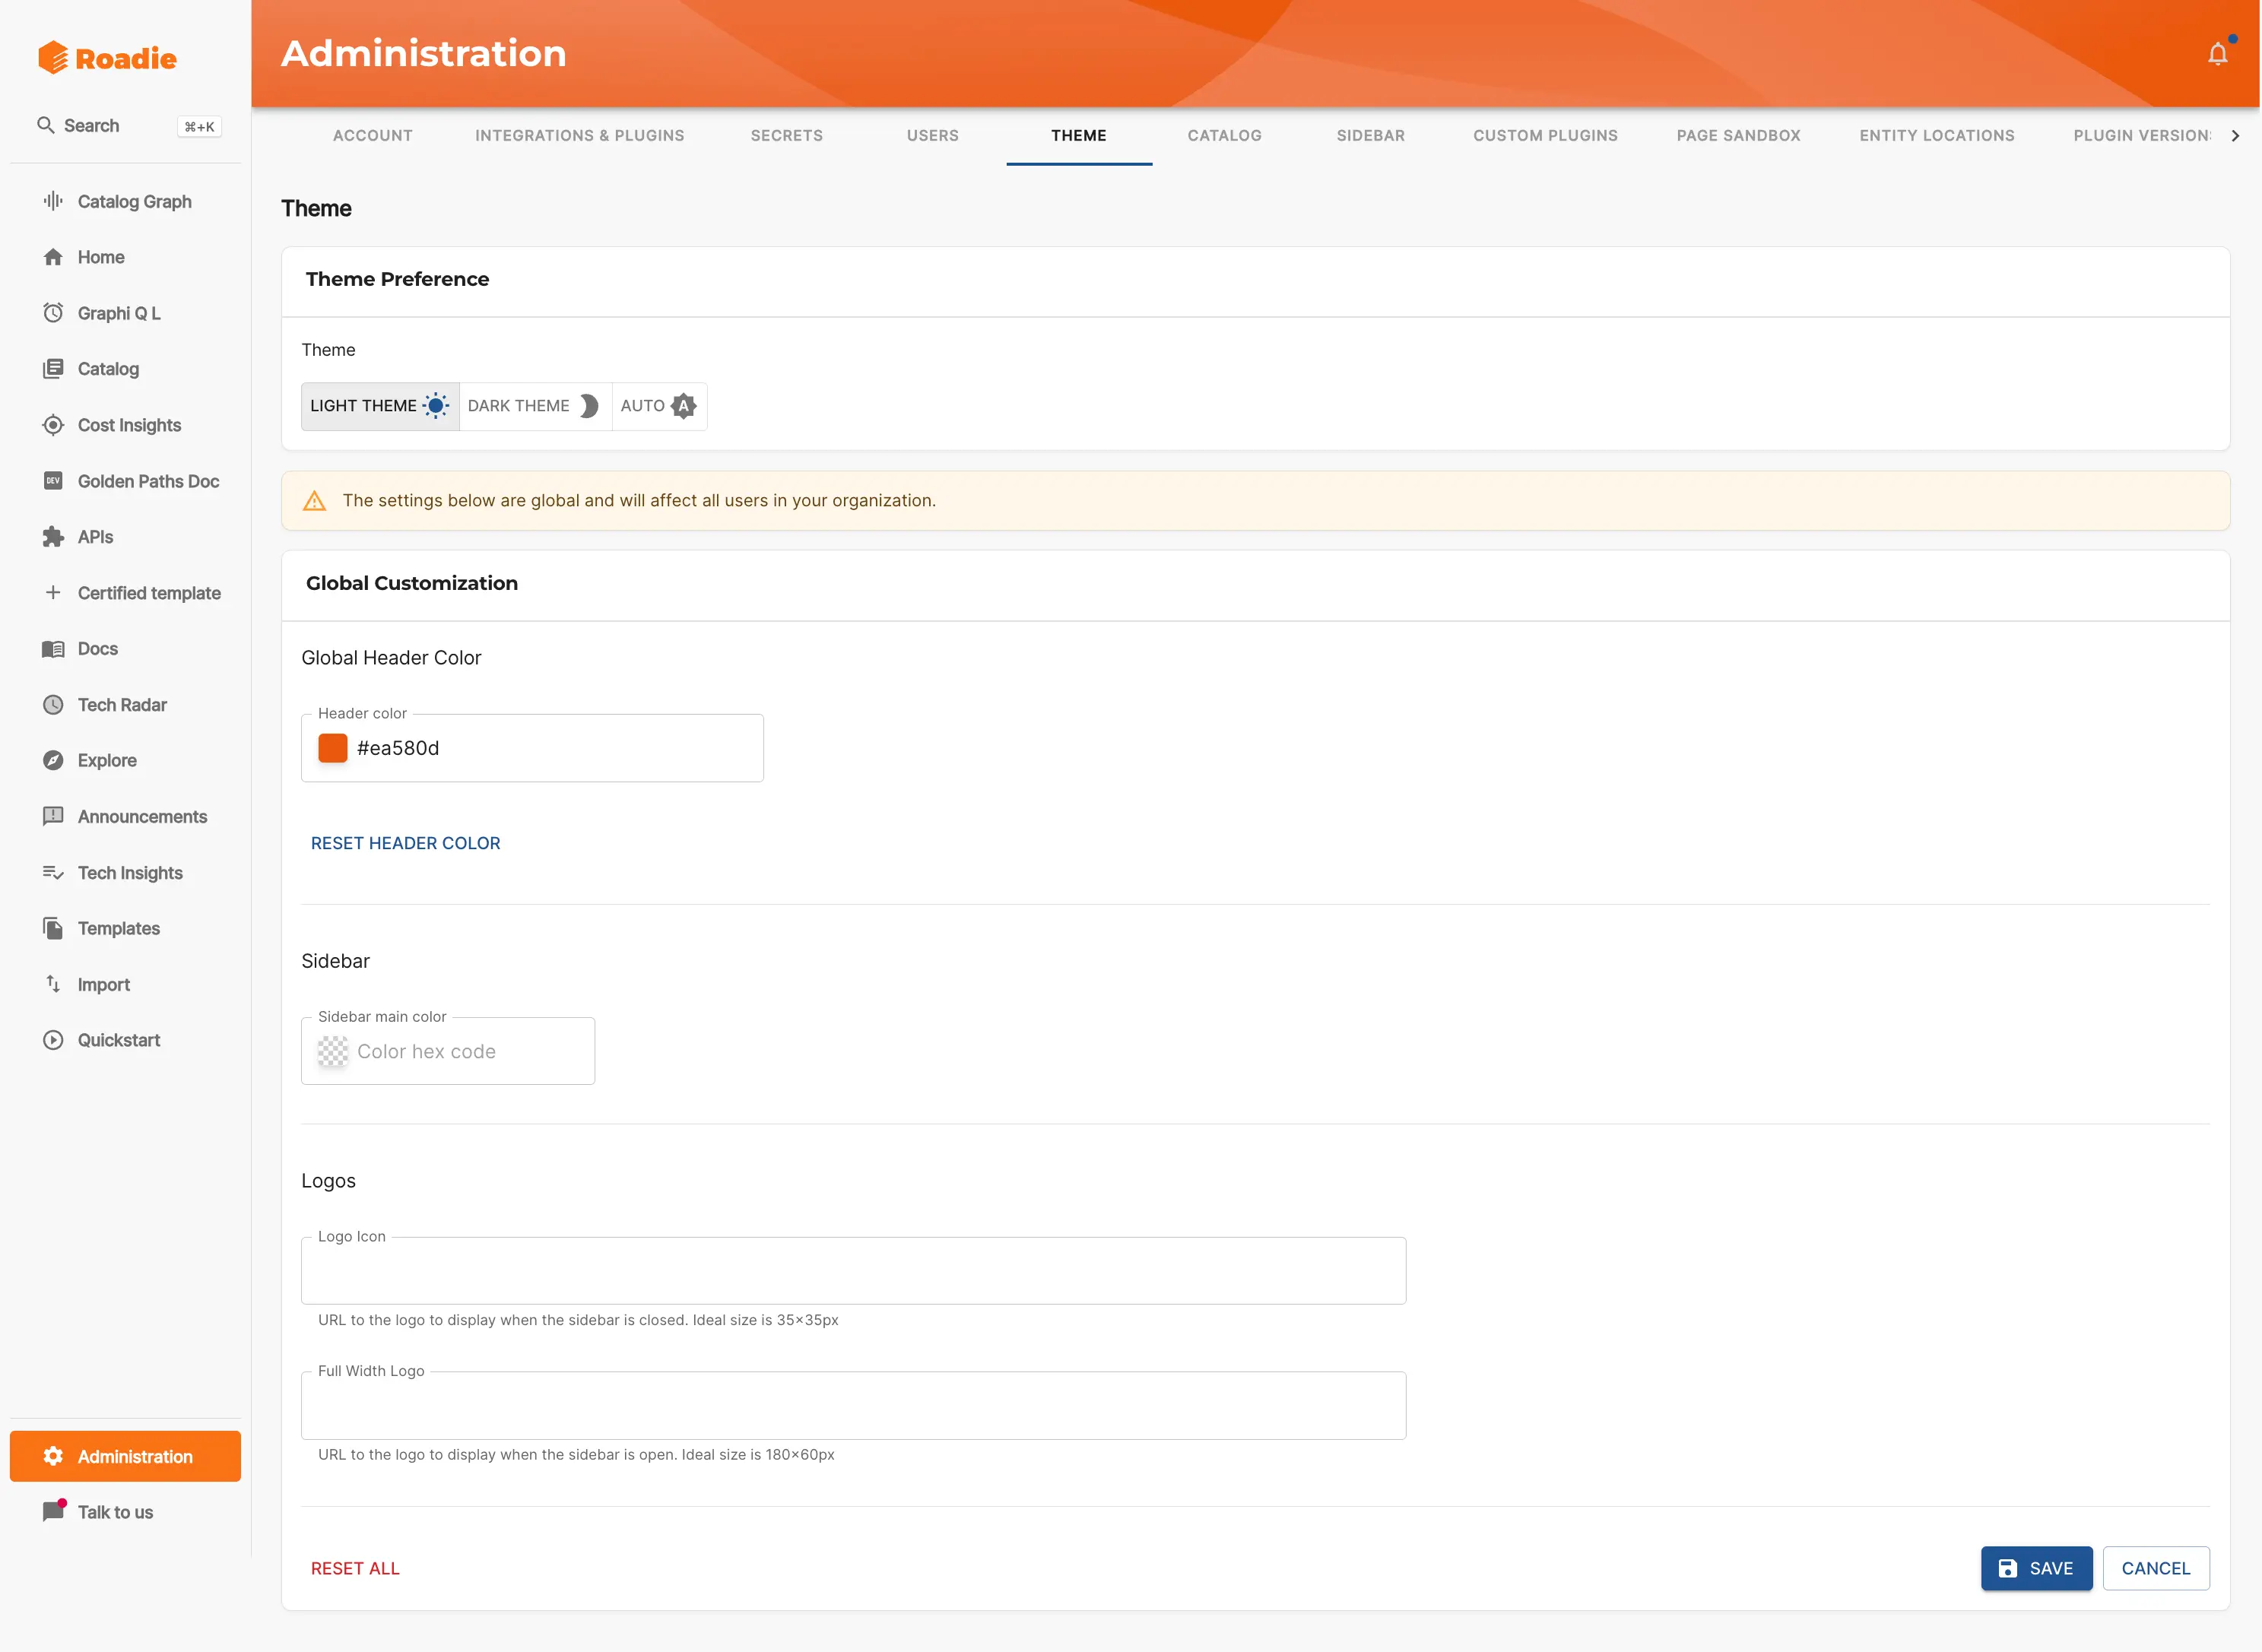2262x1652 pixels.
Task: Go to Tech Radar page
Action: [x=122, y=705]
